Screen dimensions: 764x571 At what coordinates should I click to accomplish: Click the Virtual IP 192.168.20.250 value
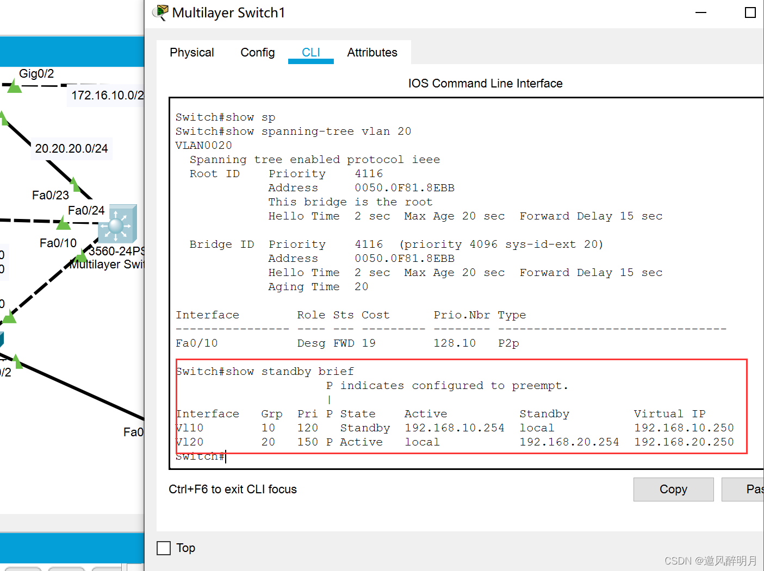[684, 442]
